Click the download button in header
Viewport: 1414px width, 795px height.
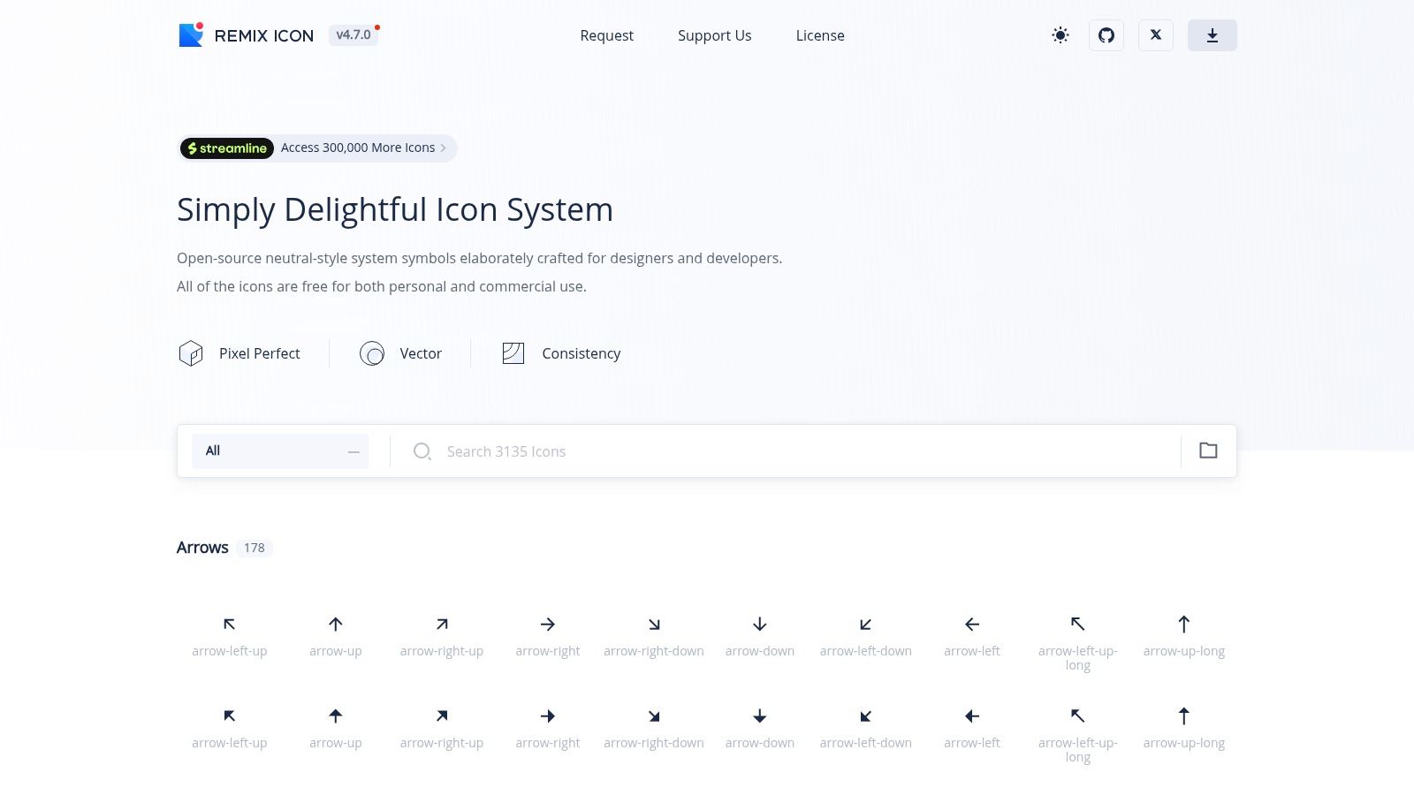coord(1213,35)
